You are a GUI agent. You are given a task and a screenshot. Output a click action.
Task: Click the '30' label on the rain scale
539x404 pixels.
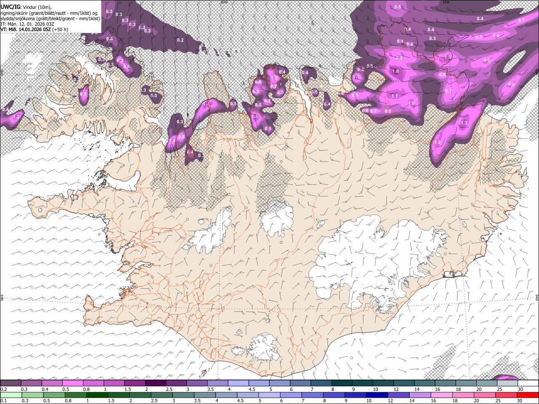coord(519,401)
